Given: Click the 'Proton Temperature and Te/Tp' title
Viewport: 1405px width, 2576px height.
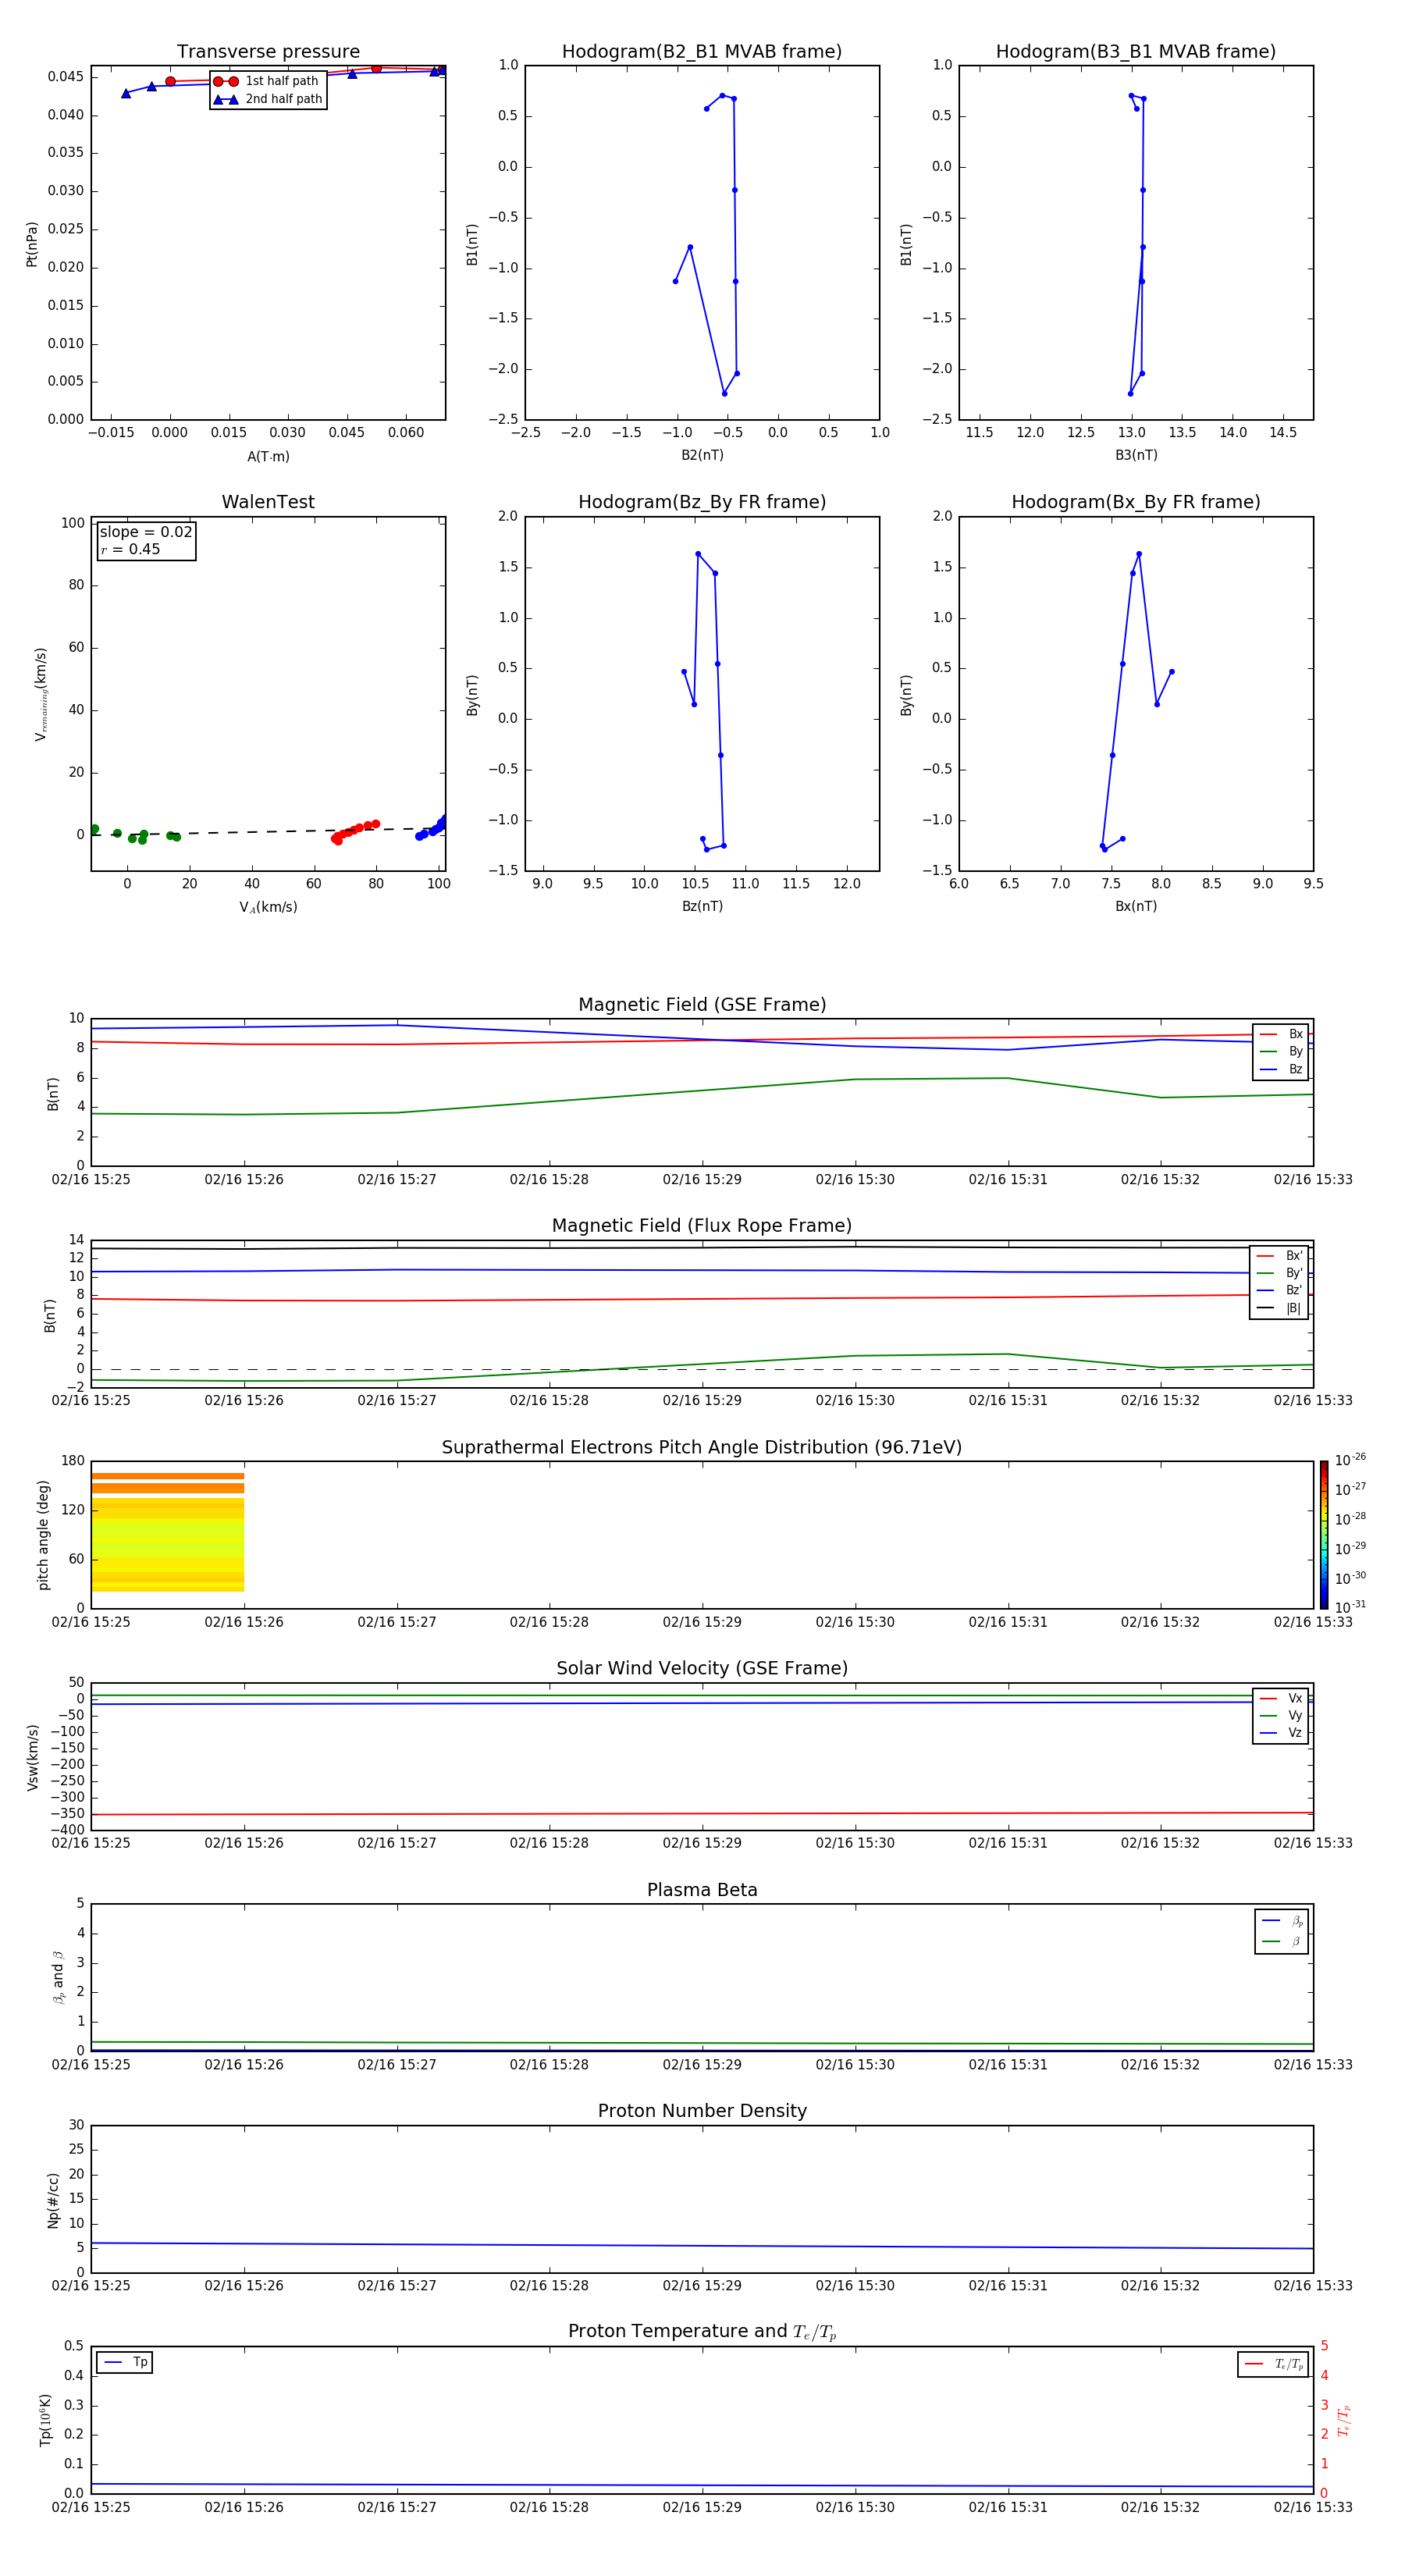Looking at the screenshot, I should (x=702, y=2332).
